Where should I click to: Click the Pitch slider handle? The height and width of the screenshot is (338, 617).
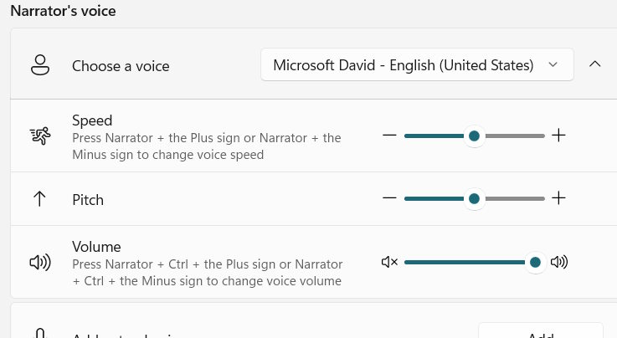tap(475, 198)
